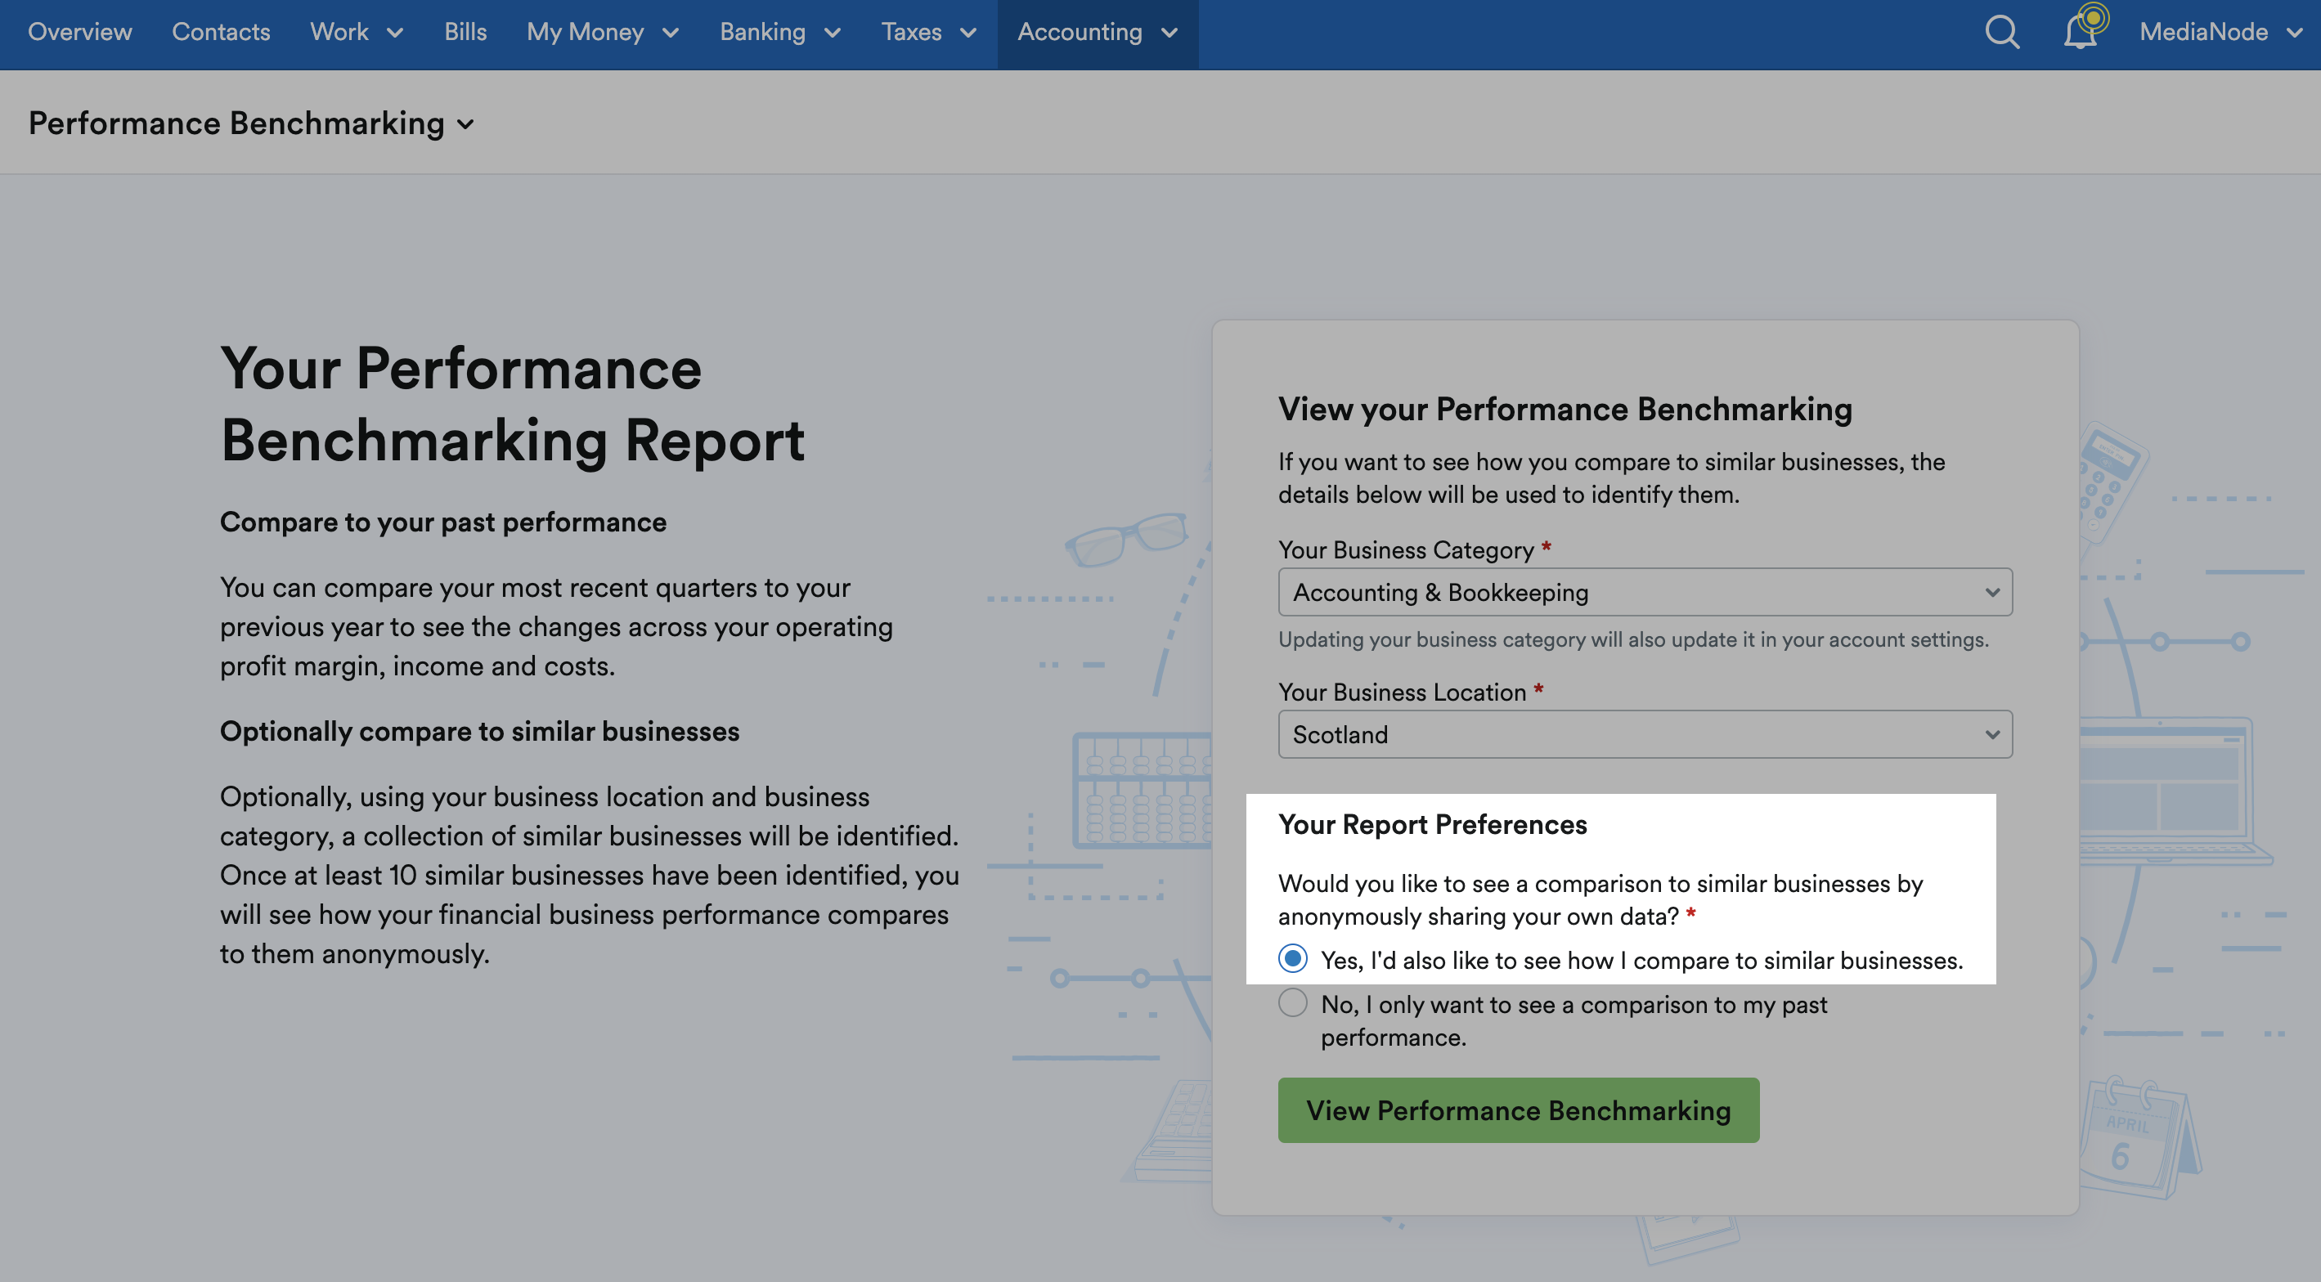Image resolution: width=2321 pixels, height=1282 pixels.
Task: Open the search magnifier icon
Action: [x=2002, y=33]
